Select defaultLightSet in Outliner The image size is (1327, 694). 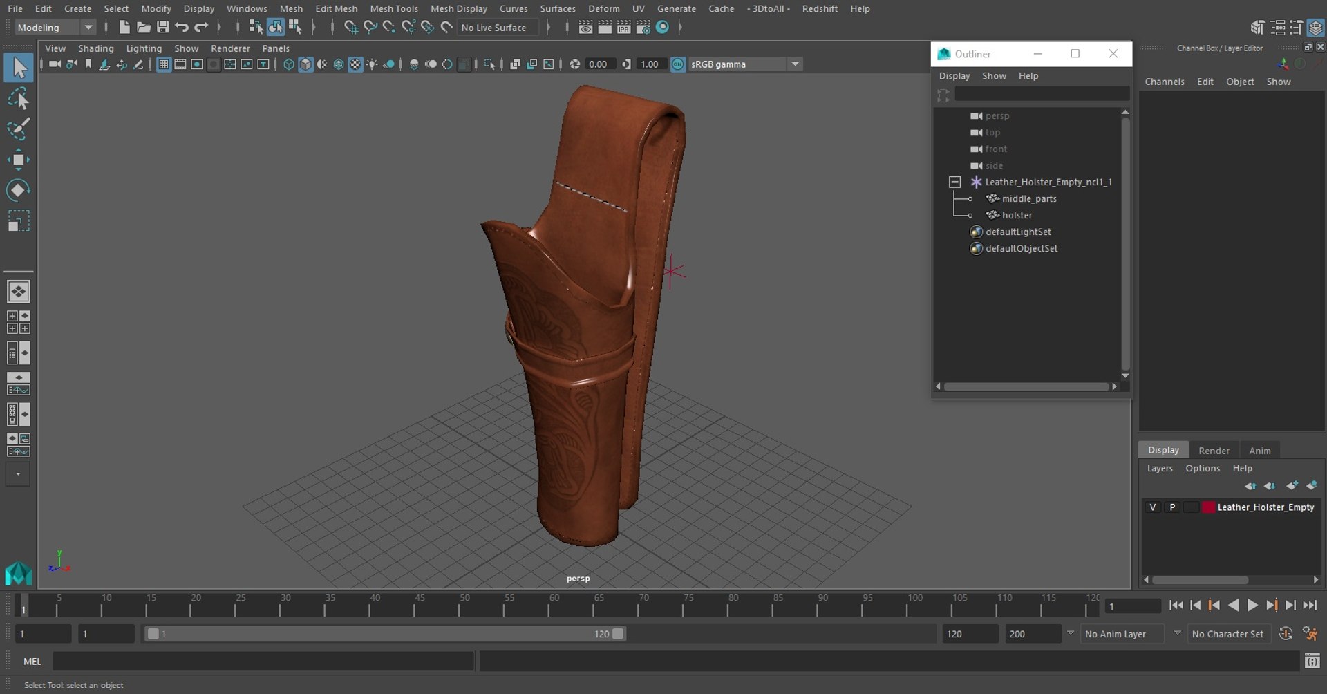tap(1018, 232)
